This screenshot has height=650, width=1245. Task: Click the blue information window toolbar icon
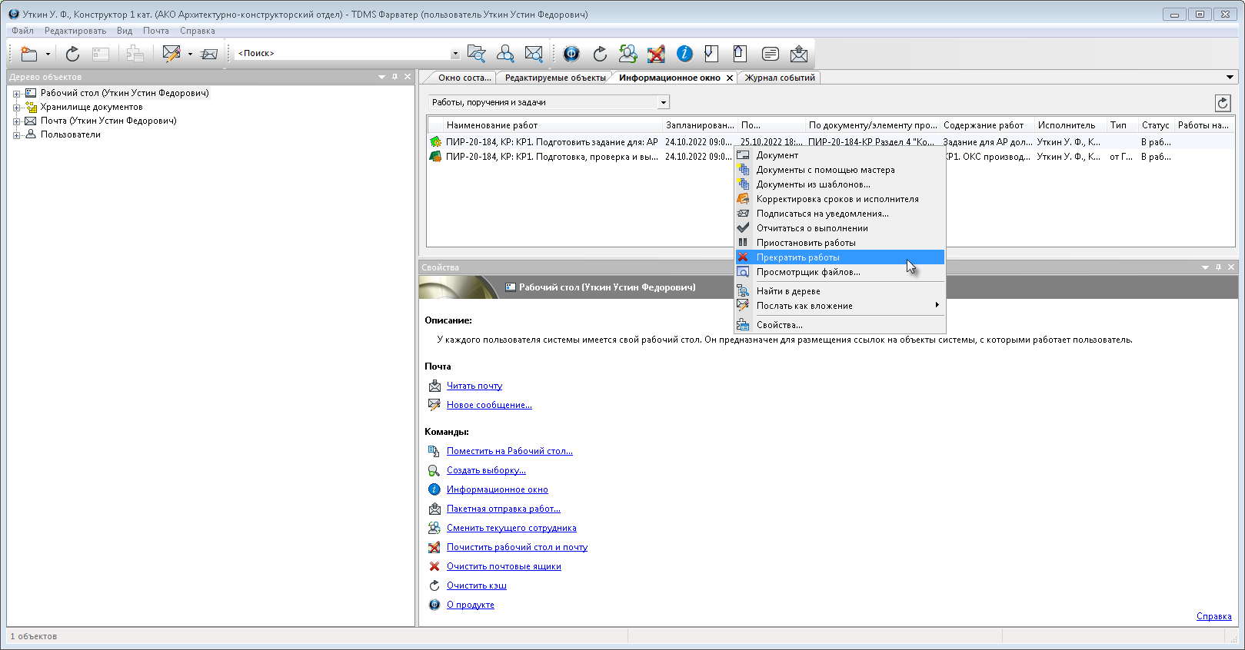(684, 54)
